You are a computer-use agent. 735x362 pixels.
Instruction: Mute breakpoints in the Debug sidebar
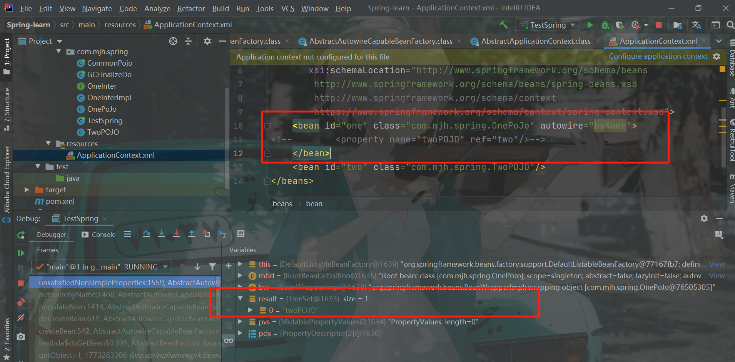(21, 317)
